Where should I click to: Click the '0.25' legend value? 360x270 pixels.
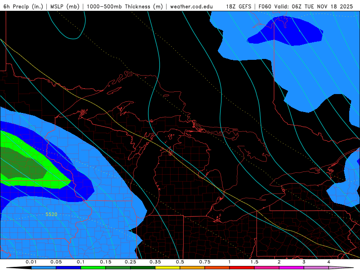(x=130, y=262)
